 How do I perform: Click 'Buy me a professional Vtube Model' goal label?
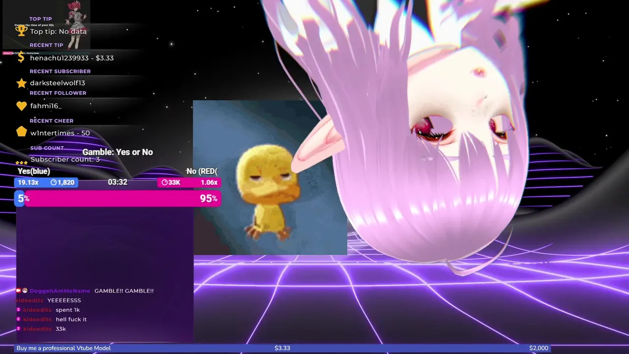63,348
